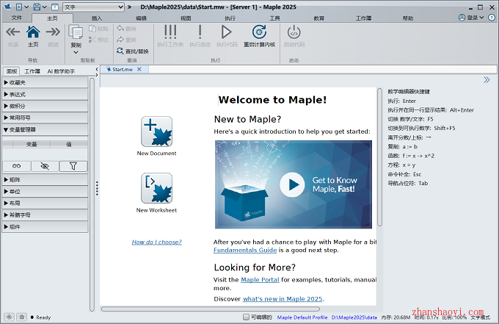The height and width of the screenshot is (324, 499).
Task: Close the Start.mw document tab
Action: (x=139, y=69)
